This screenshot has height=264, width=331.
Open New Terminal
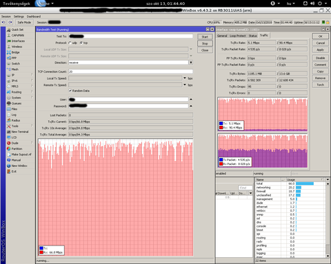pyautogui.click(x=20, y=132)
